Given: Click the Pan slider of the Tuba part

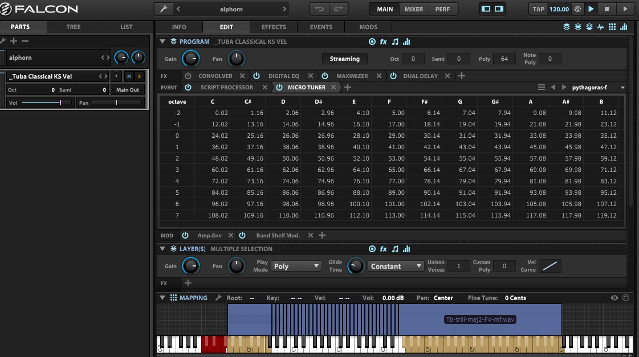Looking at the screenshot, I should click(x=116, y=102).
